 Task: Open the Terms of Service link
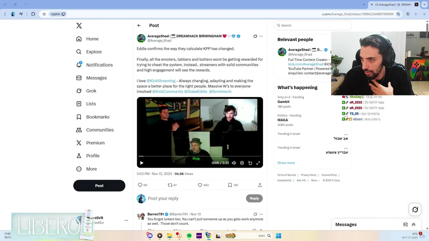[287, 175]
